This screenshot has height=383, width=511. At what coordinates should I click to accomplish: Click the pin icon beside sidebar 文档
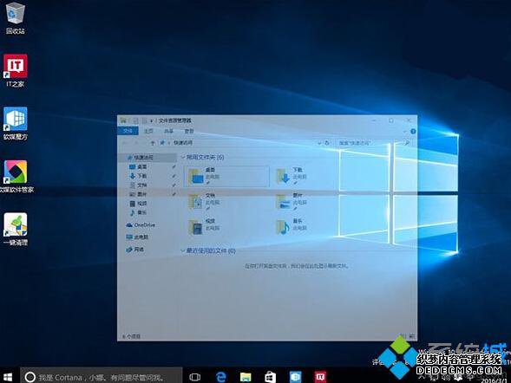(x=174, y=185)
